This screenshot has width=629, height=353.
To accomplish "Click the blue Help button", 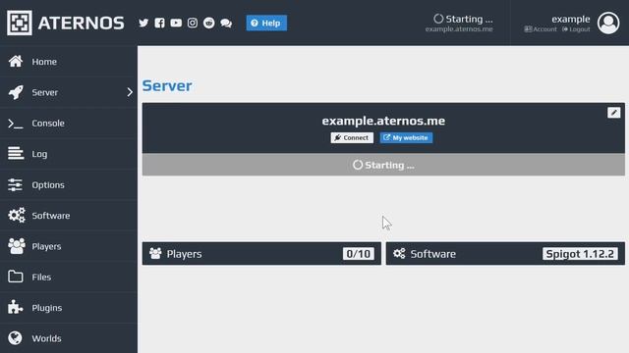I will tap(266, 23).
